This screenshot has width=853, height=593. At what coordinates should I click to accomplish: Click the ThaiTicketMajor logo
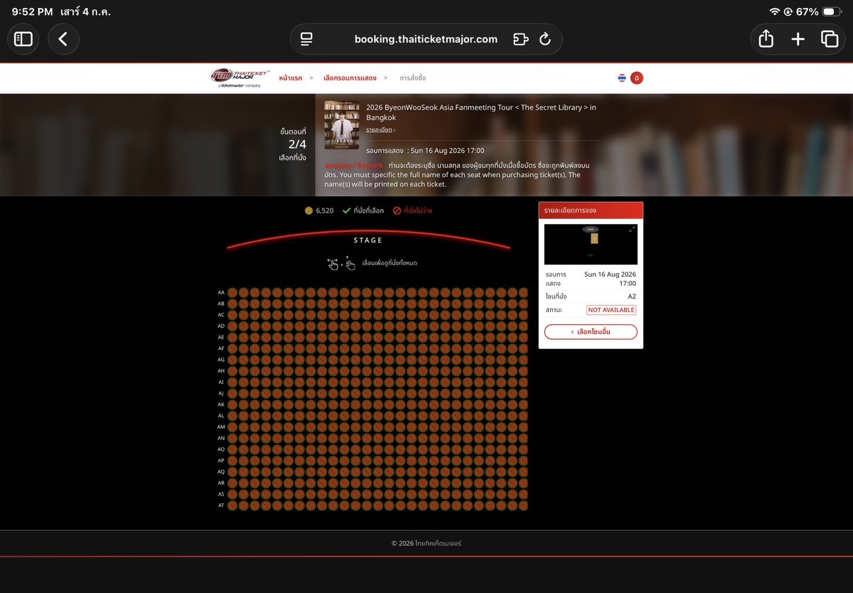click(x=240, y=78)
